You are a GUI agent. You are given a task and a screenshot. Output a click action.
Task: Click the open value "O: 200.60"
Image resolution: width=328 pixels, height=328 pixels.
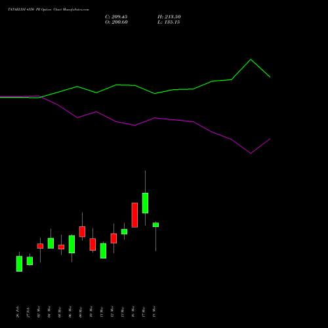click(116, 22)
